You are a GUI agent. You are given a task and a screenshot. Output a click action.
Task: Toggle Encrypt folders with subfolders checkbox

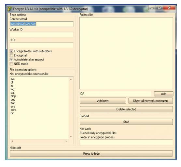[x=11, y=51]
